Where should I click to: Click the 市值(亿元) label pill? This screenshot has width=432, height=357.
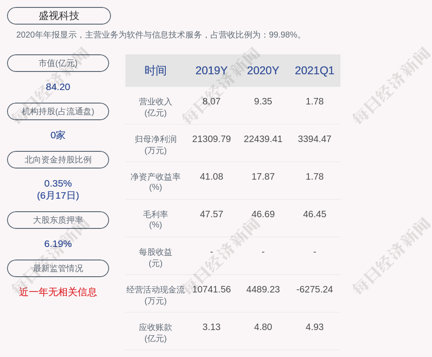click(58, 63)
